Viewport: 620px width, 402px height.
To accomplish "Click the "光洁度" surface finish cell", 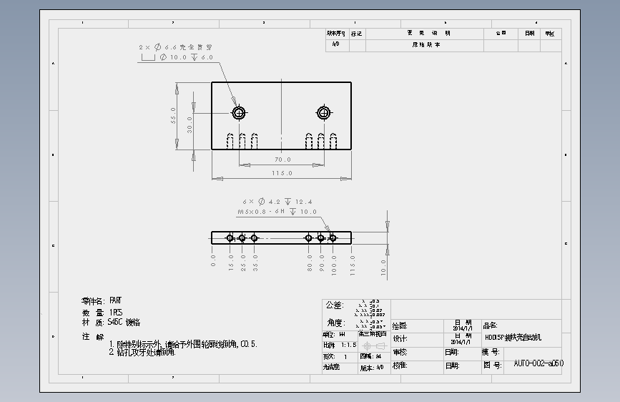I will point(340,368).
